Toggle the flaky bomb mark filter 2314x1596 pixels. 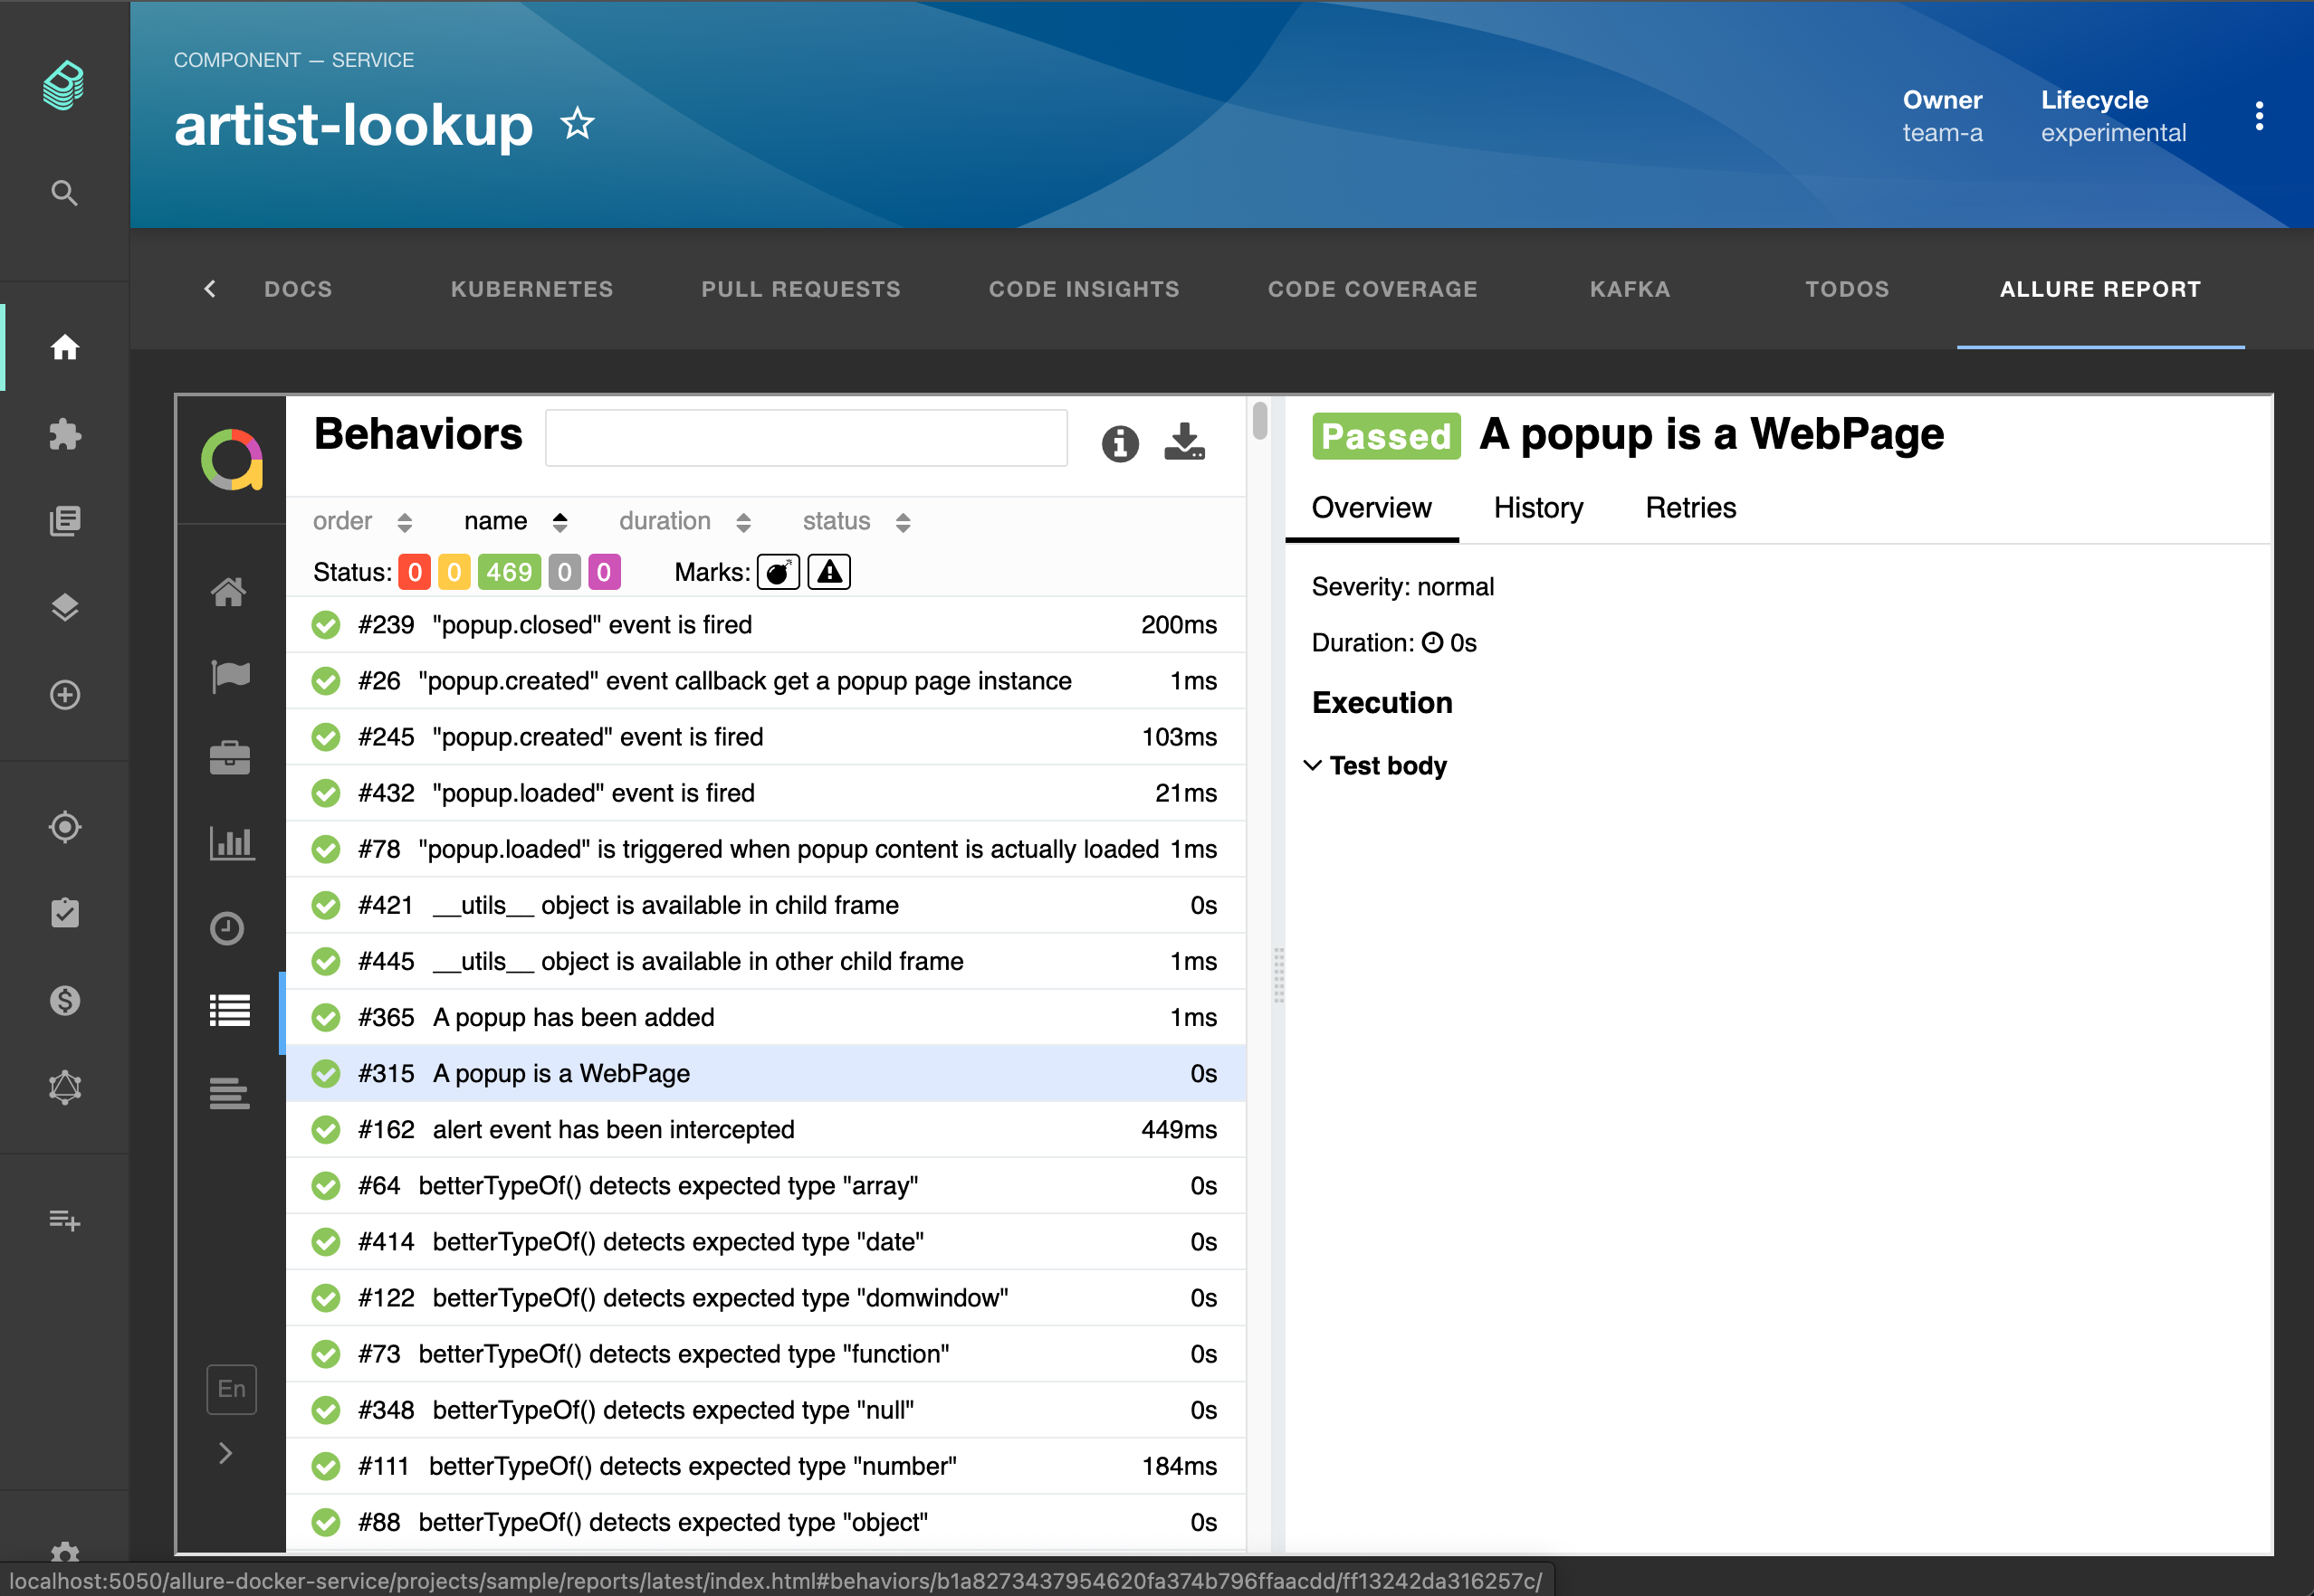coord(778,572)
